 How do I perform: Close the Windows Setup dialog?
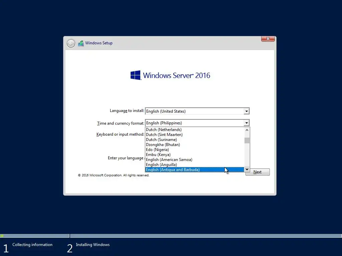[268, 39]
